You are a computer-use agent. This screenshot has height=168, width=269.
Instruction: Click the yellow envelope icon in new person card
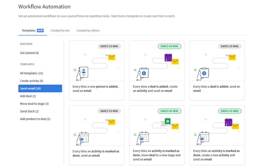pos(112,57)
